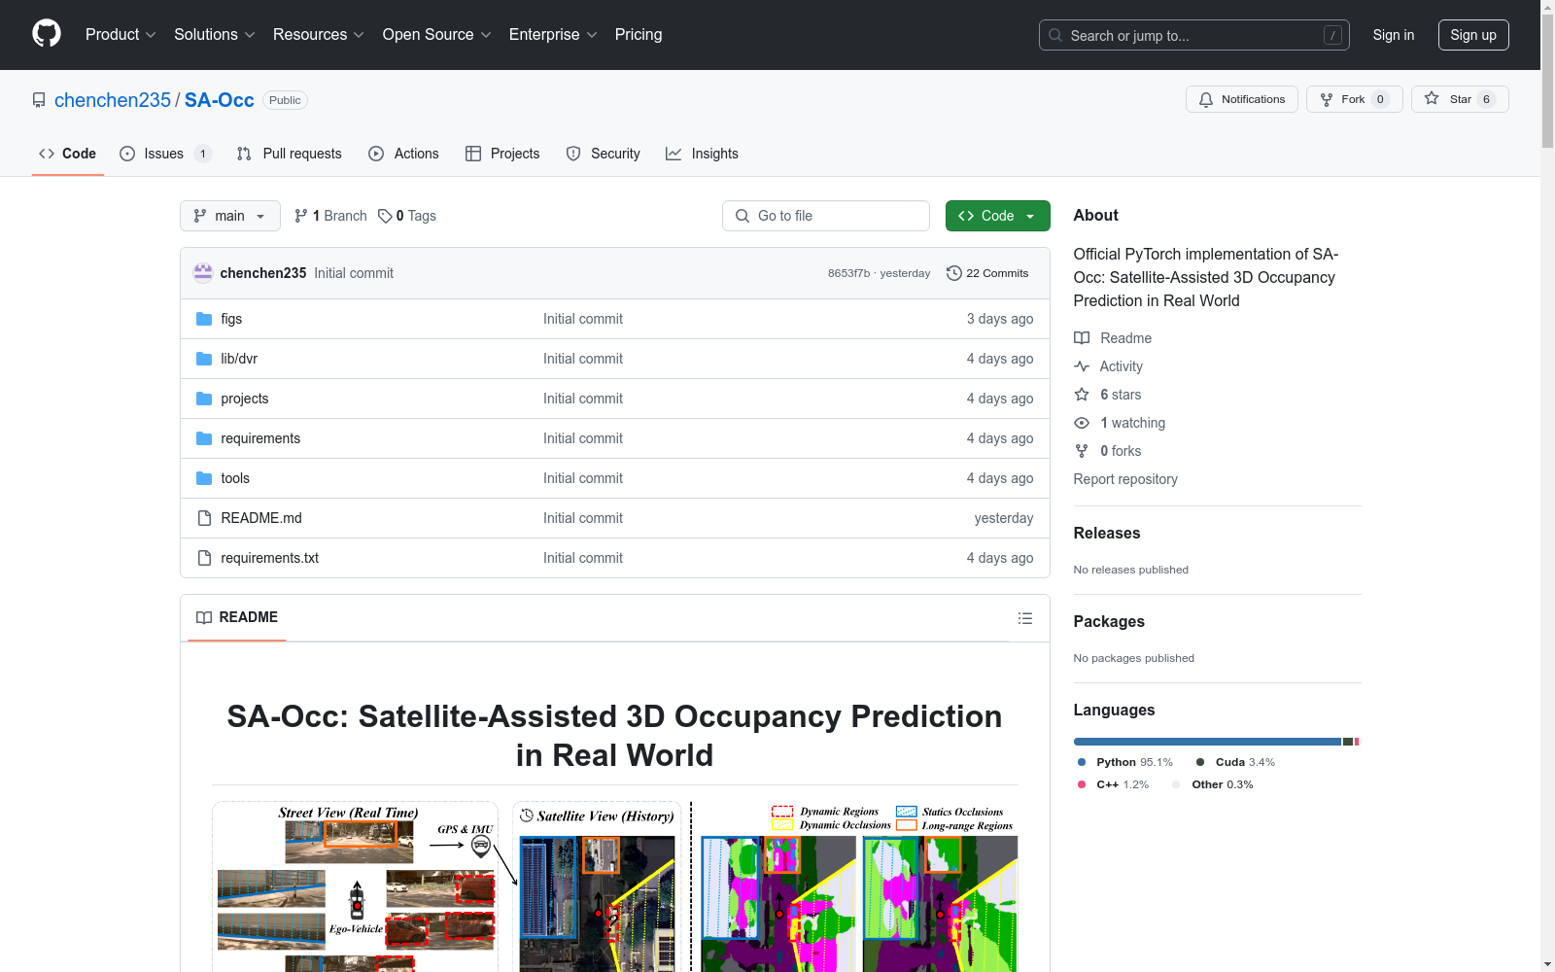Switch to the Issues tab
The height and width of the screenshot is (972, 1555).
click(x=165, y=154)
